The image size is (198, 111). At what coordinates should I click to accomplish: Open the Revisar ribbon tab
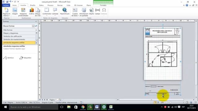pyautogui.click(x=60, y=5)
